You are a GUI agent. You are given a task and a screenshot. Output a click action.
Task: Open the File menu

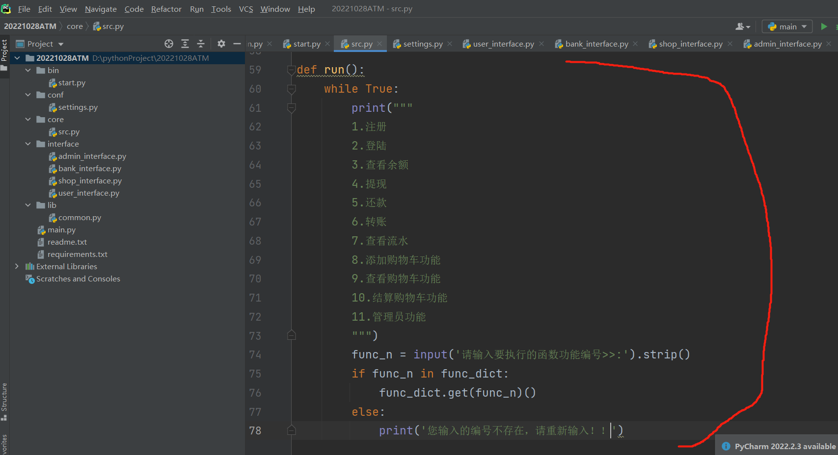[24, 9]
